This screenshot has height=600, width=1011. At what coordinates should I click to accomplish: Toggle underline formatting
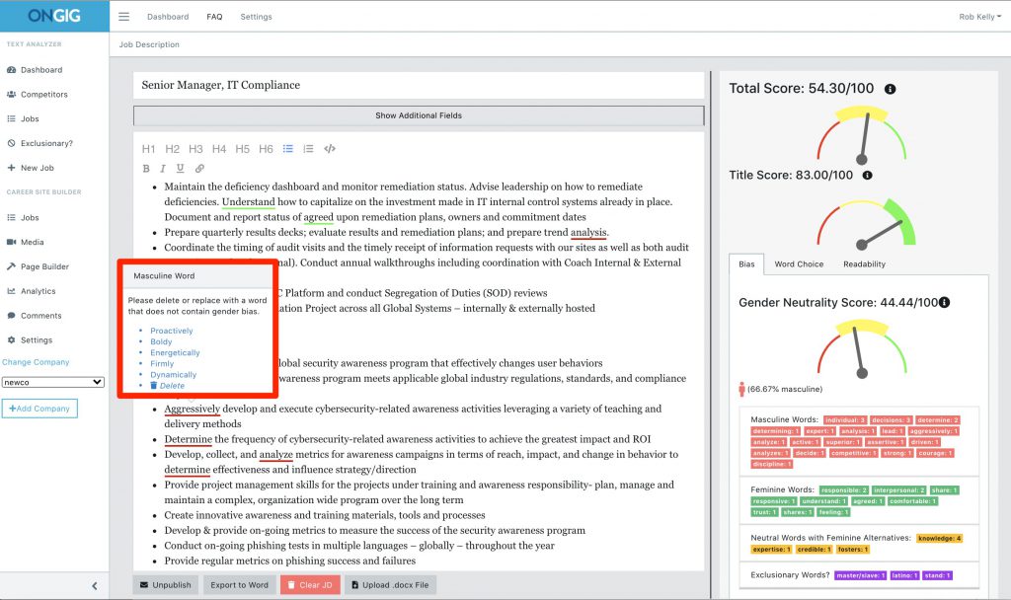[x=180, y=168]
